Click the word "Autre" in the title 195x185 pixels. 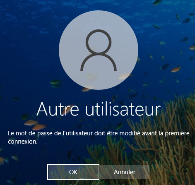[58, 109]
